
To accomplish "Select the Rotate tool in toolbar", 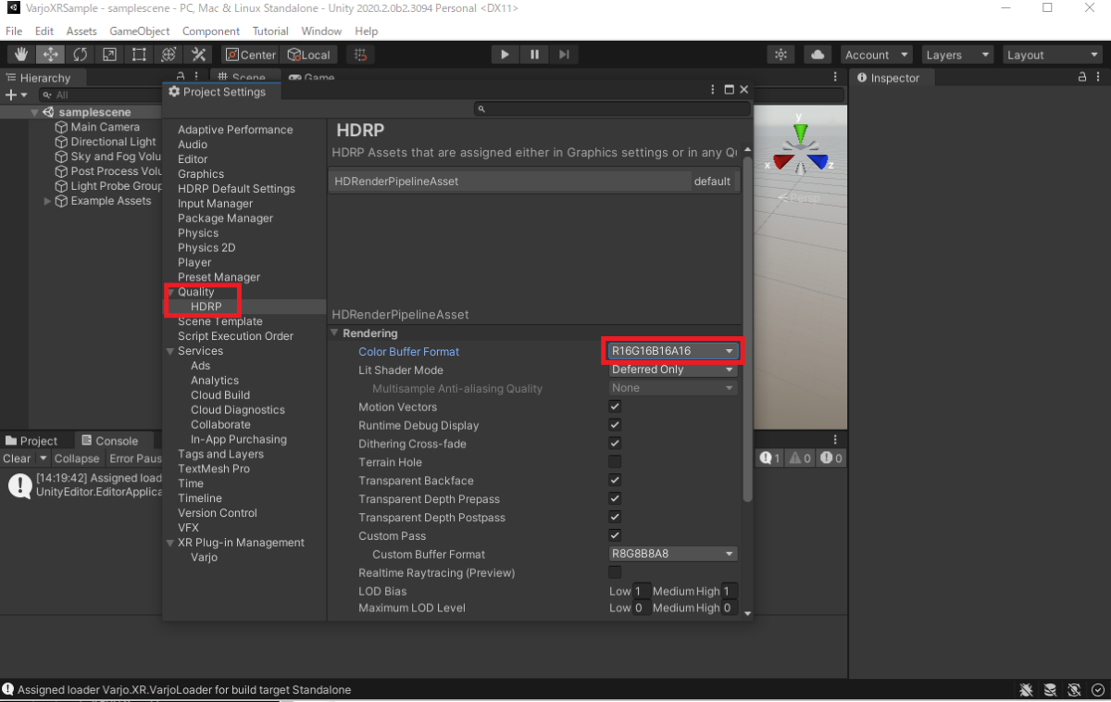I will (80, 55).
